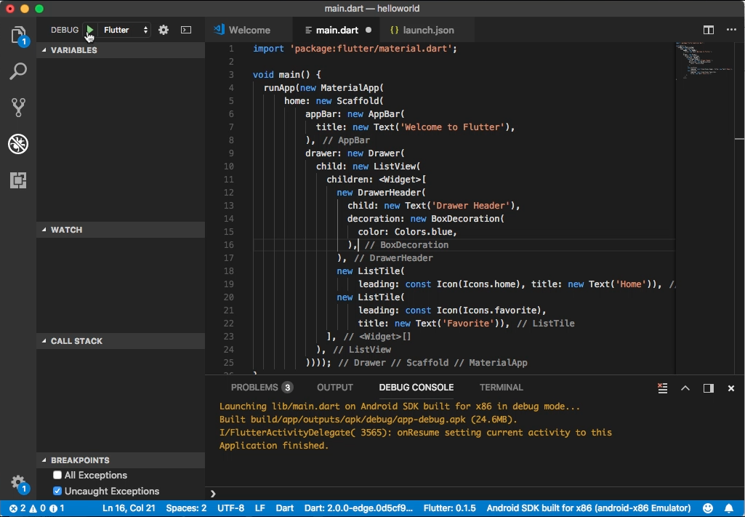The image size is (745, 517).
Task: Switch to the launch.json tab
Action: 428,30
